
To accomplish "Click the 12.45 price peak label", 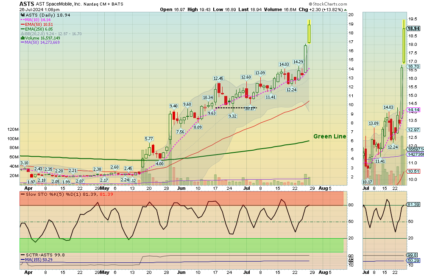I will [x=218, y=79].
